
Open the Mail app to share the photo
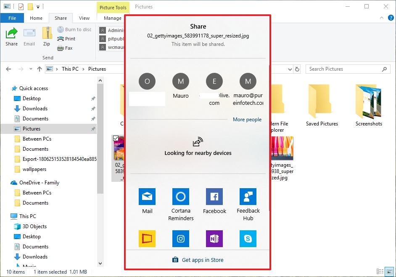click(147, 196)
